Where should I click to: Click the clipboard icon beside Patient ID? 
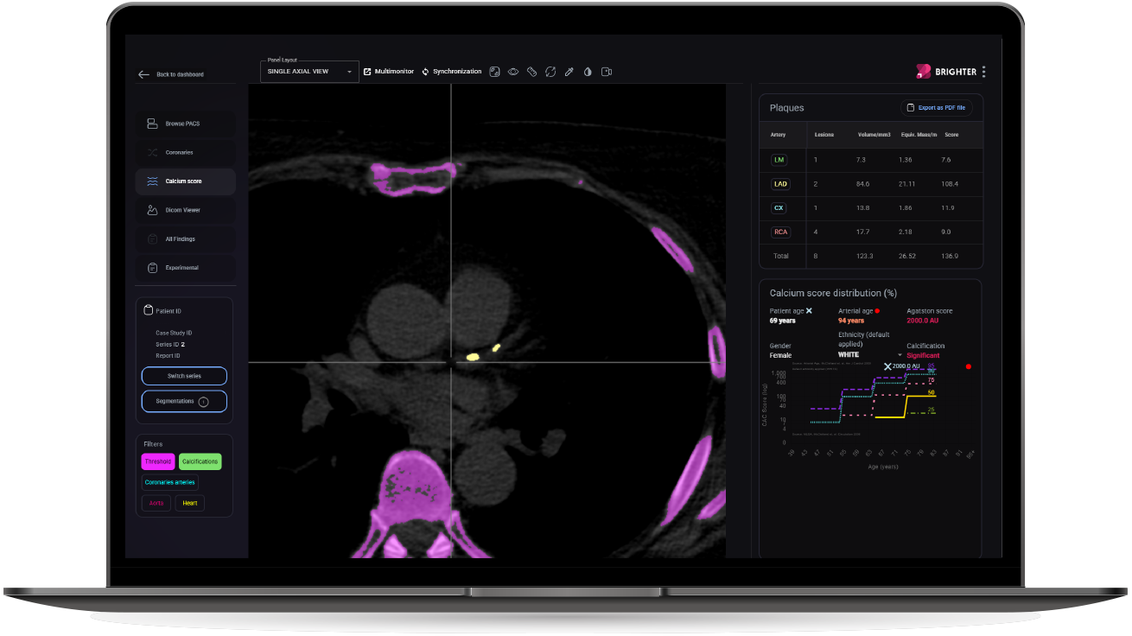(147, 311)
